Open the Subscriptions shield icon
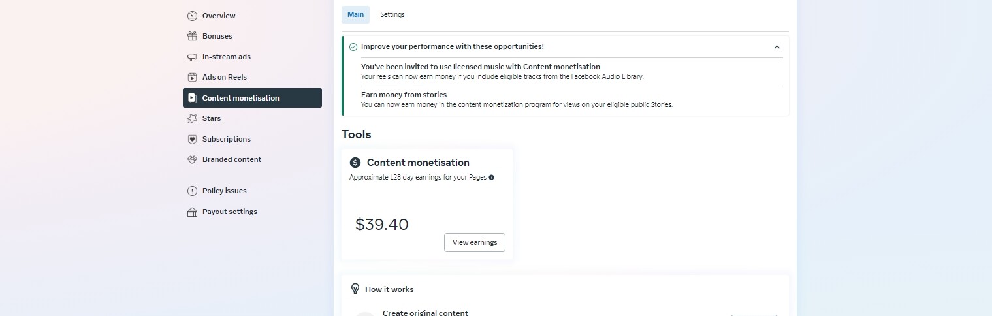The image size is (992, 316). click(192, 139)
